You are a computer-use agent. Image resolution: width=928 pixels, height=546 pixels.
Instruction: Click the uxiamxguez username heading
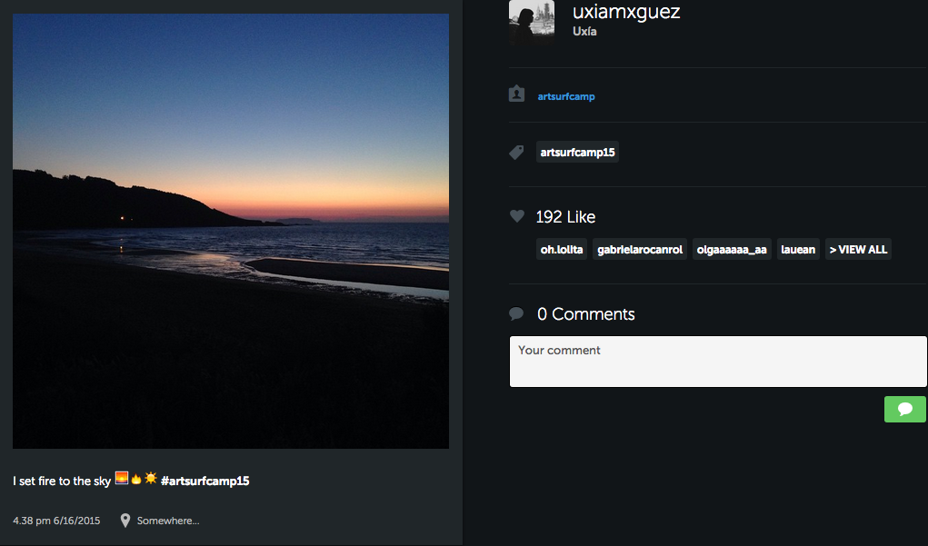pyautogui.click(x=626, y=12)
